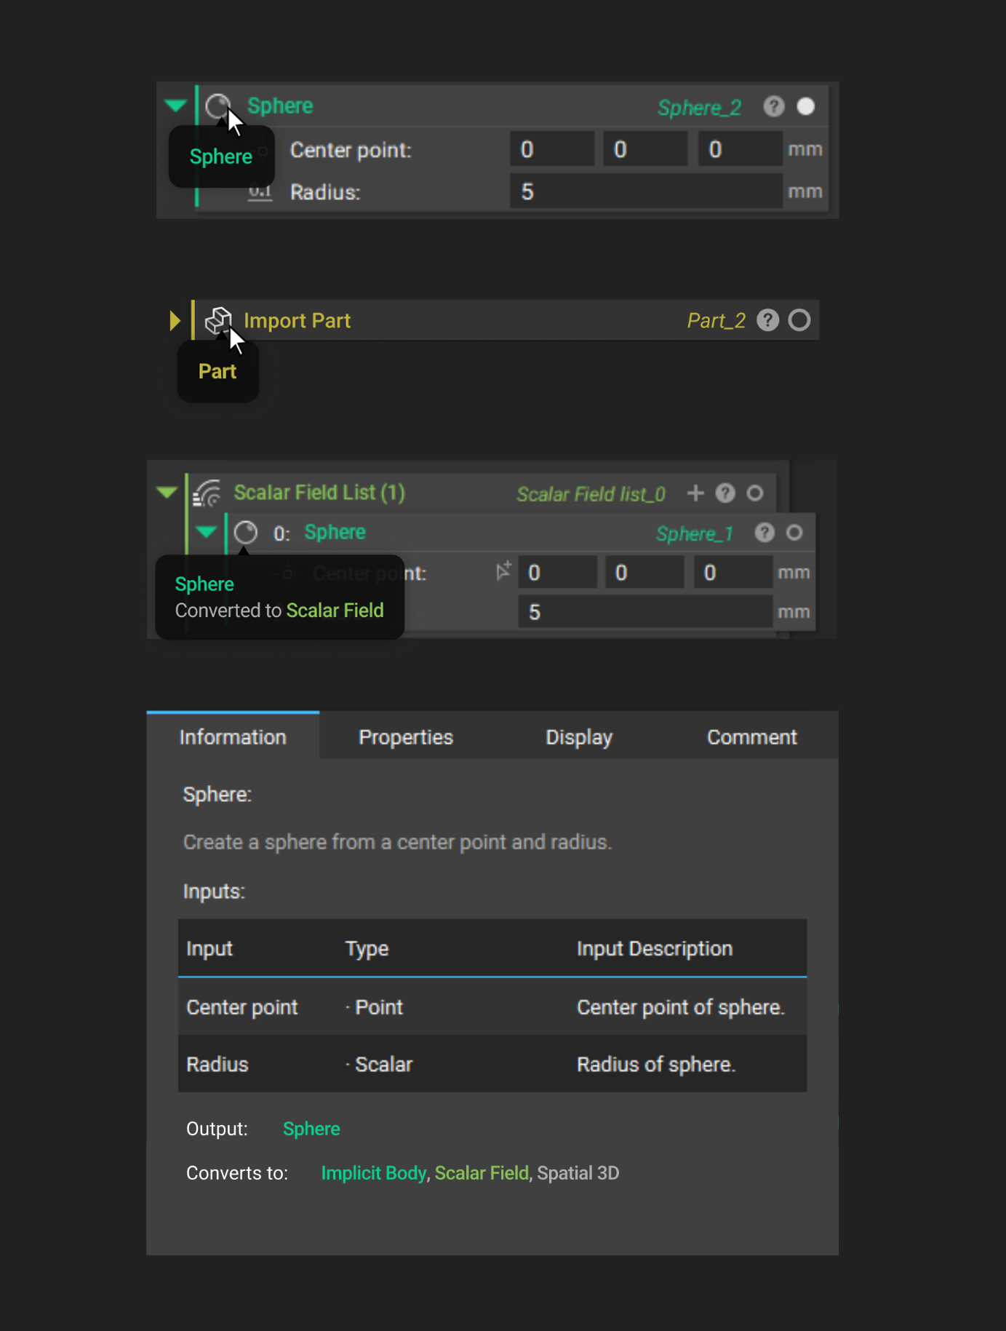This screenshot has height=1331, width=1006.
Task: Toggle visibility circle of Part_2
Action: (x=799, y=320)
